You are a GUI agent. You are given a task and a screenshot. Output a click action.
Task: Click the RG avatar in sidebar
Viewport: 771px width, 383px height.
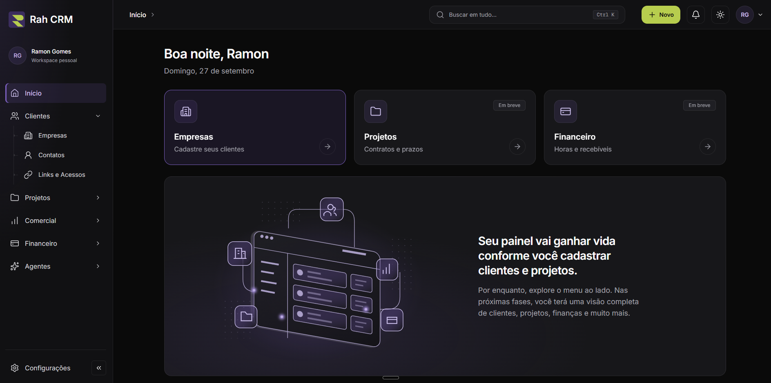click(x=18, y=56)
